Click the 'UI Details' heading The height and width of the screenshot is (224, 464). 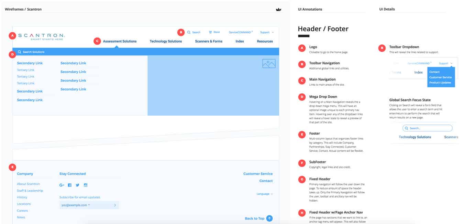(x=387, y=9)
